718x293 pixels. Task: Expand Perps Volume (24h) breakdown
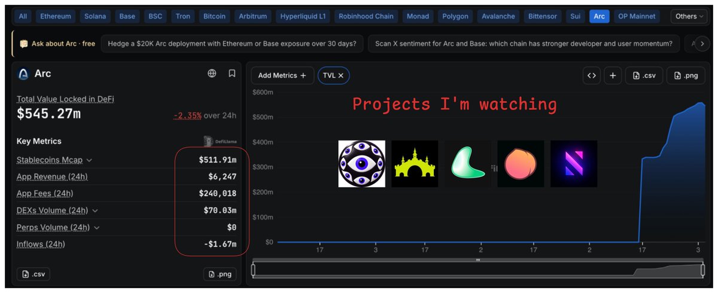(x=97, y=227)
